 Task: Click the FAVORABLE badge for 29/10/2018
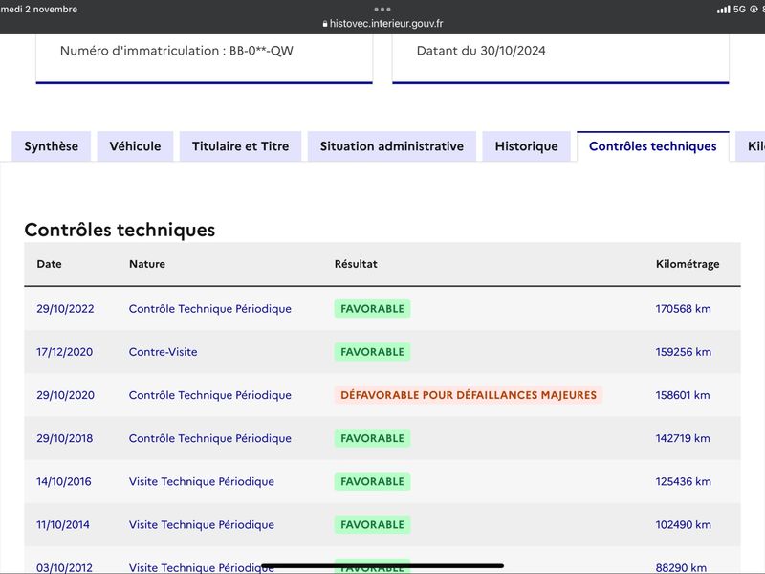[x=372, y=438]
